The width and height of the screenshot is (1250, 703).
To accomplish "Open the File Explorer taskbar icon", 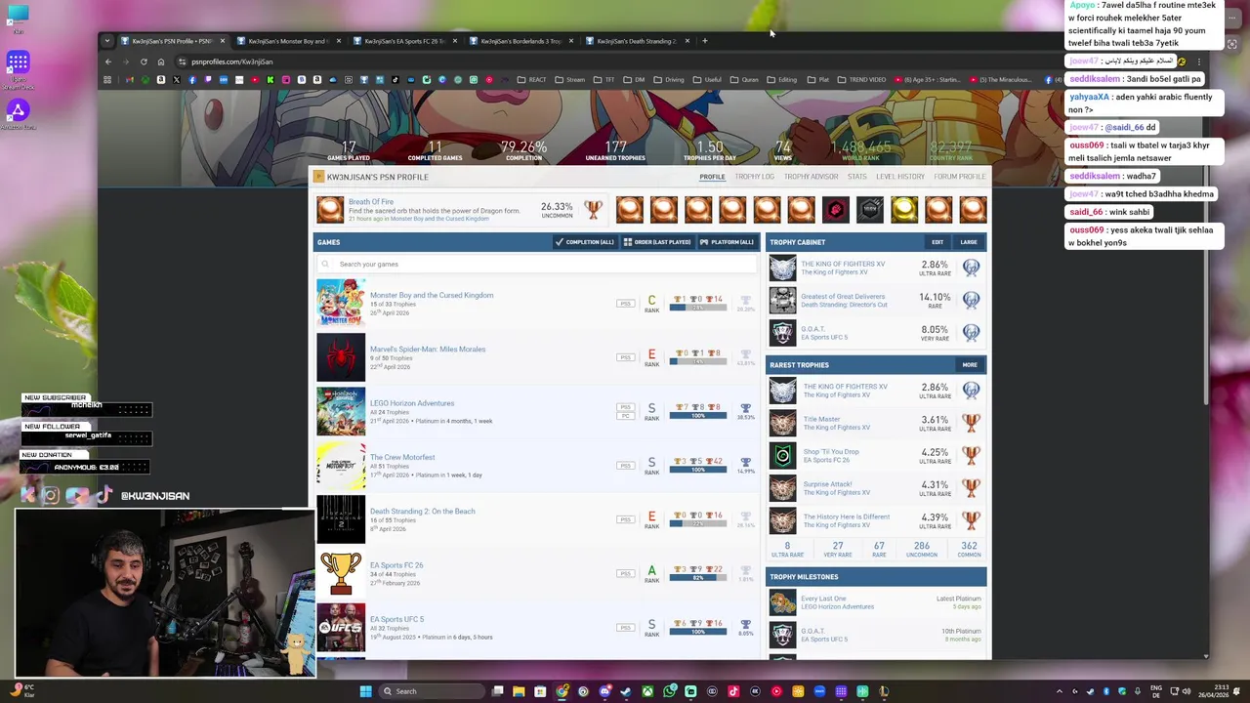I will (519, 691).
